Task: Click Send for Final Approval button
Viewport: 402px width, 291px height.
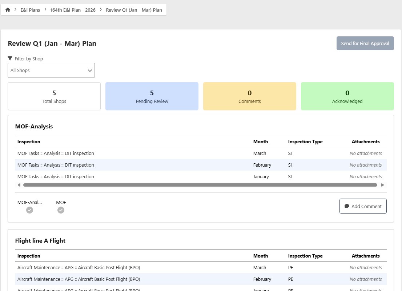Action: [x=365, y=43]
